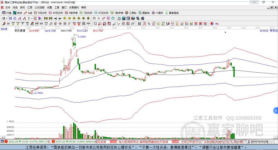
Task: Click the stock code 603828 label
Action: [264, 31]
